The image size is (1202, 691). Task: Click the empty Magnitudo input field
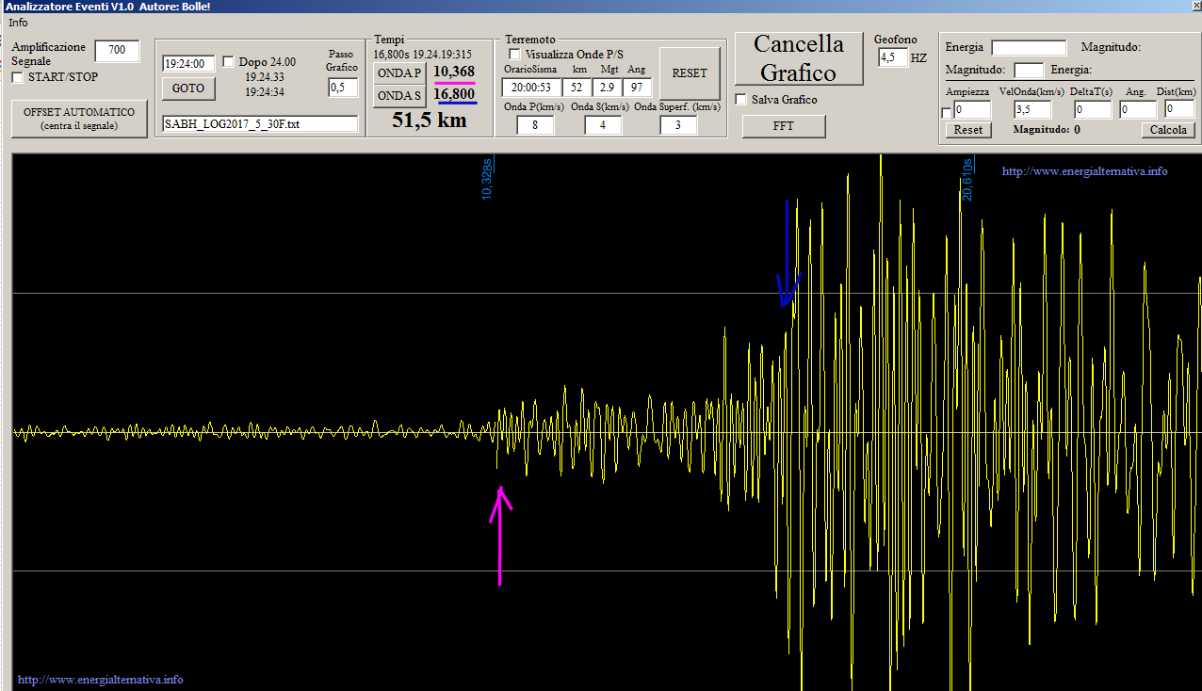[x=1029, y=70]
